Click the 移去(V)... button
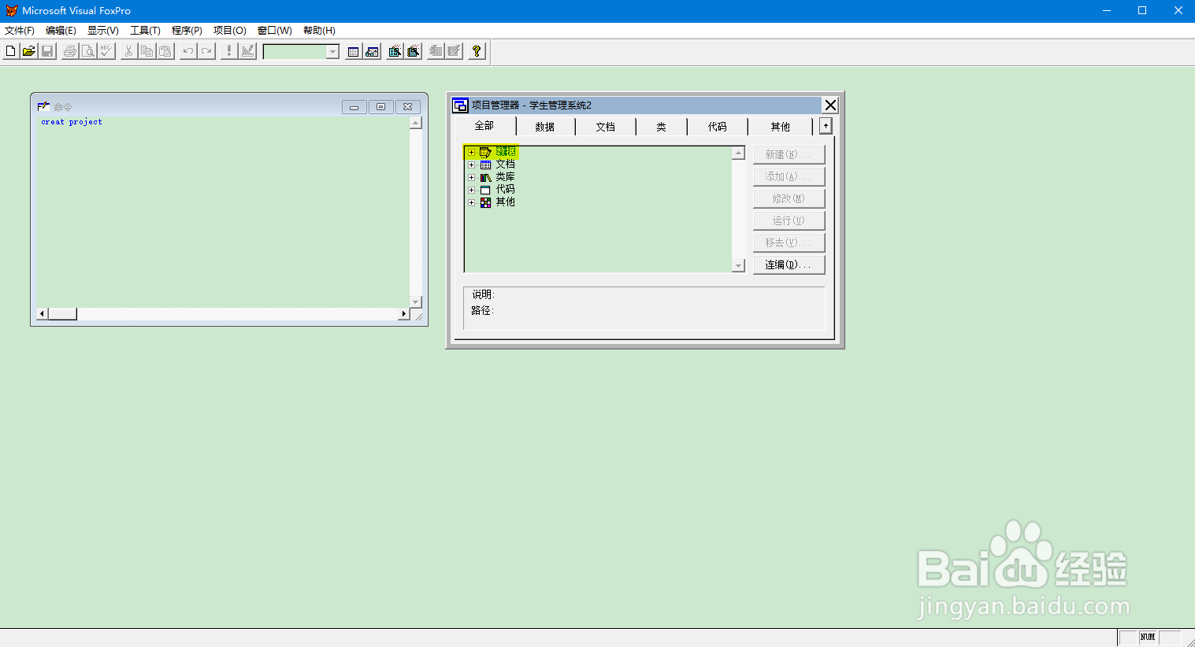This screenshot has width=1195, height=647. tap(789, 242)
